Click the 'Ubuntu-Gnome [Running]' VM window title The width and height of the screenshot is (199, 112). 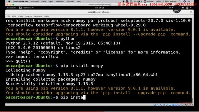pos(99,5)
